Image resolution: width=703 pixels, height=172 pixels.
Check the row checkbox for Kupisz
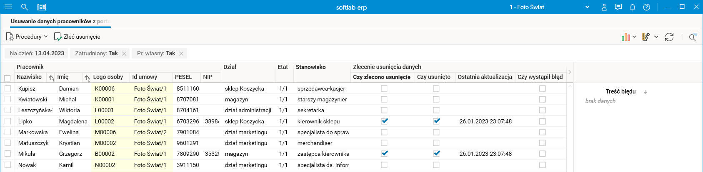pos(8,88)
